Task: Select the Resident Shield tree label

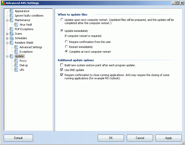Action: 24,43
